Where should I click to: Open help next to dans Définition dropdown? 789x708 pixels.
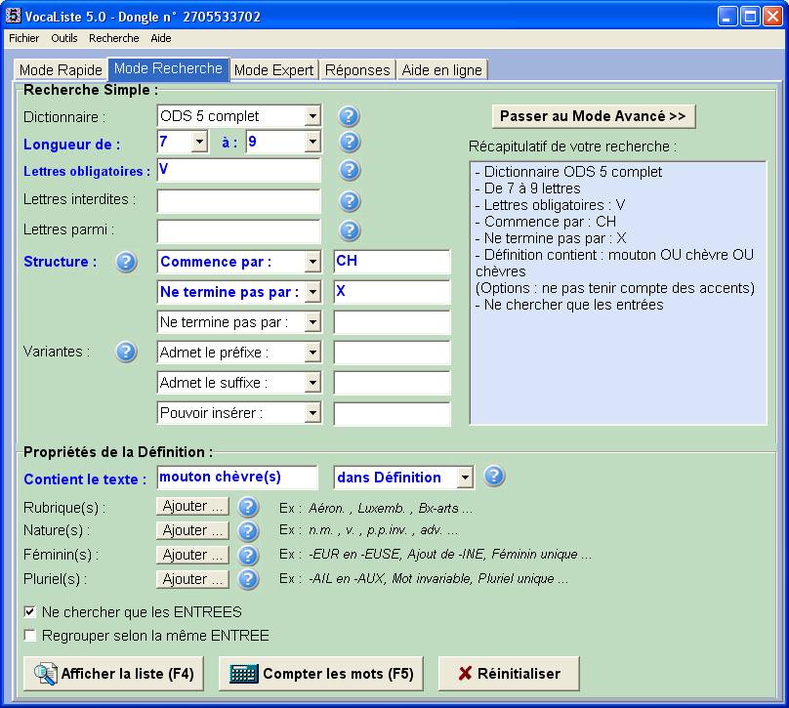coord(494,476)
